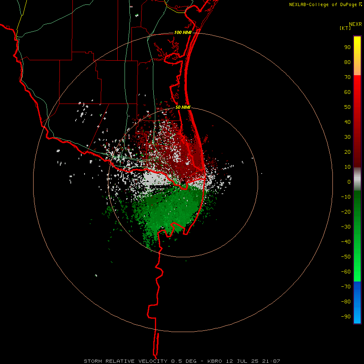The height and width of the screenshot is (364, 364).
Task: Click the 100 NMI range ring label
Action: coord(183,32)
